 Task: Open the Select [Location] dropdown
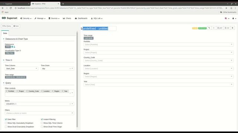(158, 68)
